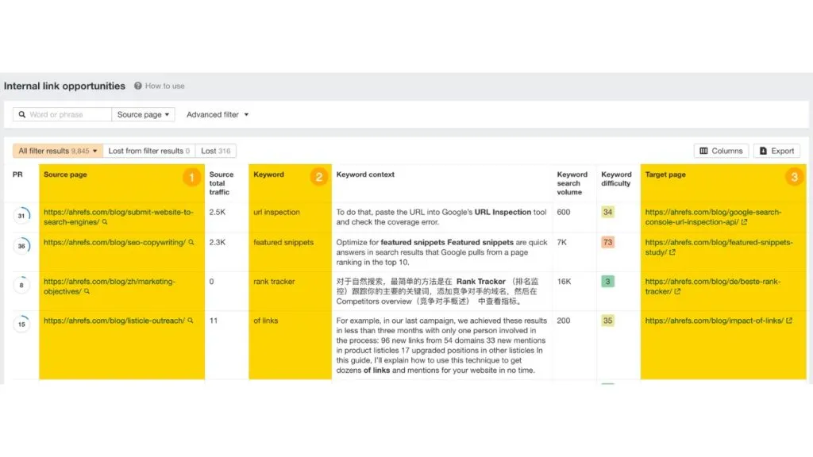Screen dimensions: 813x457
Task: Click the 600 search volume value
Action: (x=563, y=213)
